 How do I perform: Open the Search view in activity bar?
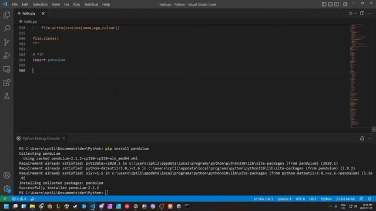point(6,29)
